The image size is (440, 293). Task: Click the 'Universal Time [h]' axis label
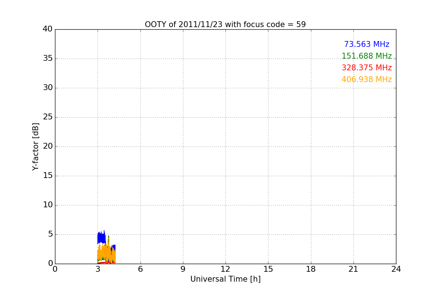tap(225, 279)
